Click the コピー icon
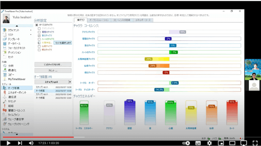The height and width of the screenshot is (146, 261). 5,75
